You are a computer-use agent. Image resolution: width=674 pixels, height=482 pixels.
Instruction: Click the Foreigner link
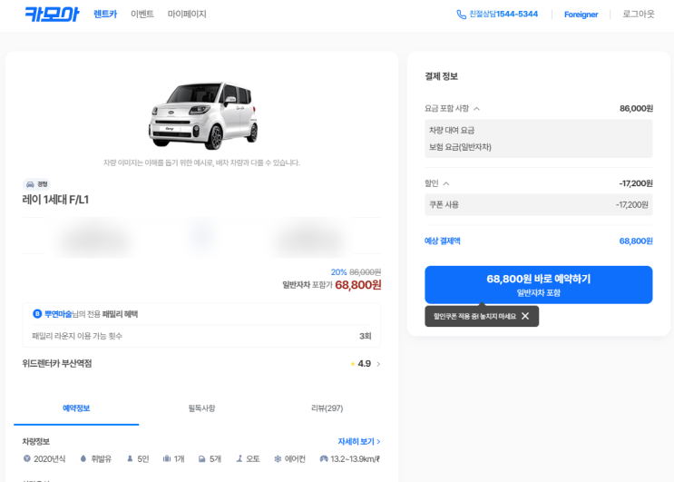tap(581, 15)
